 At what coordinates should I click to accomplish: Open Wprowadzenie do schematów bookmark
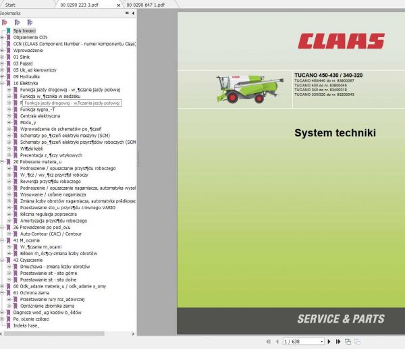point(61,129)
